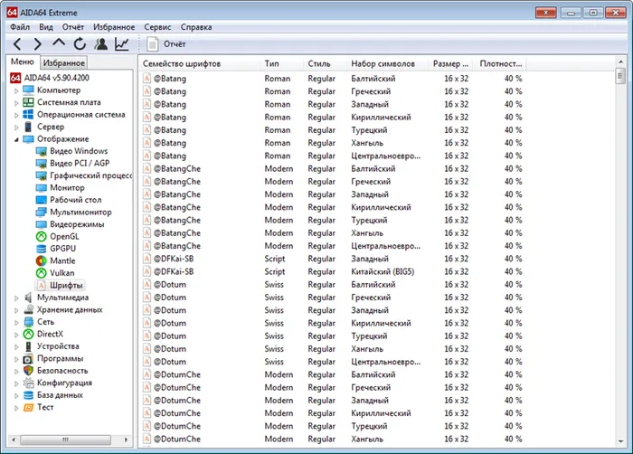Select the @DFKai-SB row with Китайский (BIG5)
The width and height of the screenshot is (633, 454).
pos(334,272)
